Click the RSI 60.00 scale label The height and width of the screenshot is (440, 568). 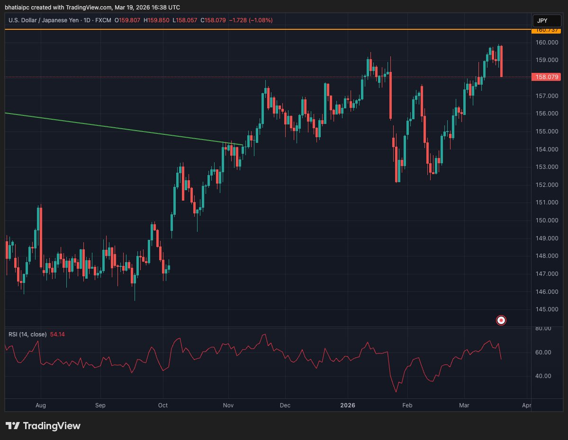(543, 352)
